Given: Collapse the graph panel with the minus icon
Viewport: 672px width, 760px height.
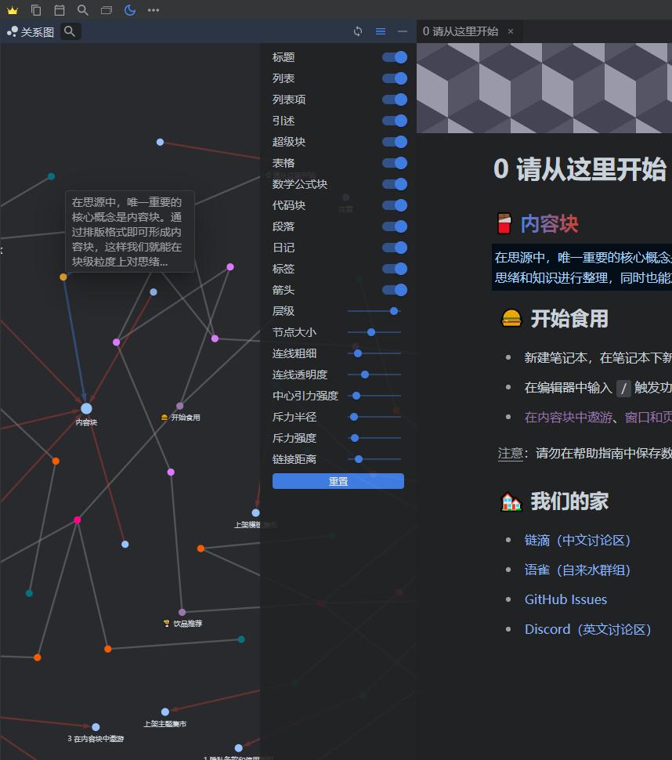Looking at the screenshot, I should click(x=403, y=31).
